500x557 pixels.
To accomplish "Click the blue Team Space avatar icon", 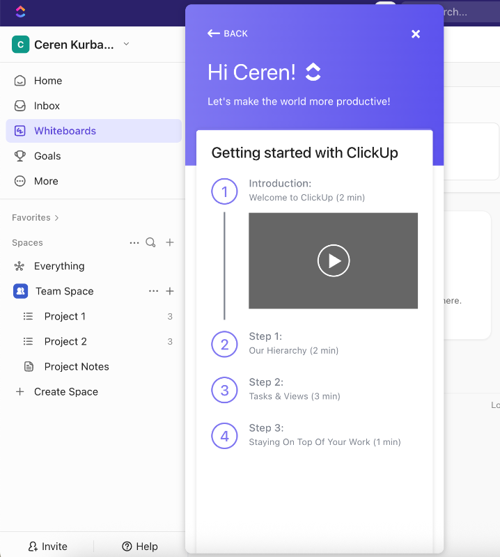I will coord(21,291).
